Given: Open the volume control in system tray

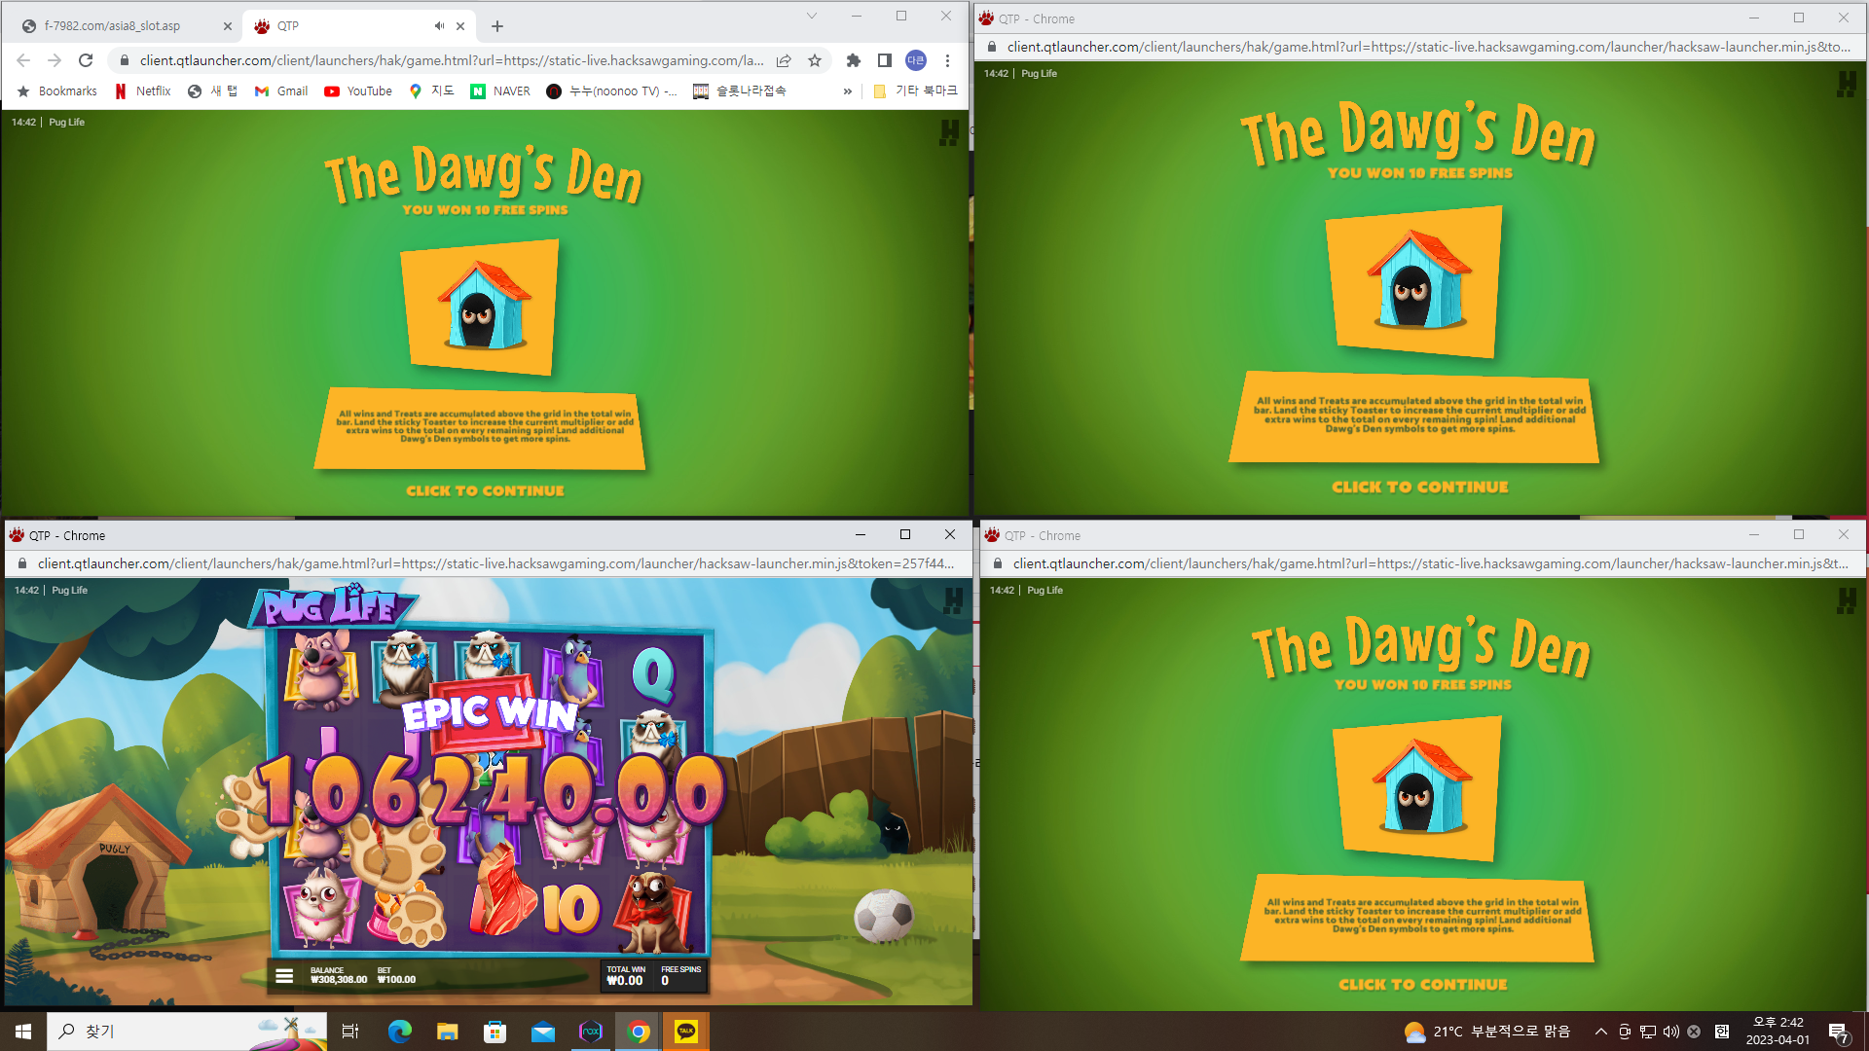Looking at the screenshot, I should (x=1671, y=1032).
